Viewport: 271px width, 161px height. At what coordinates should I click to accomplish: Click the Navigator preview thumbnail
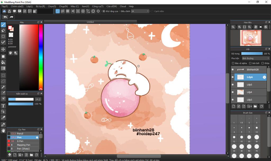pyautogui.click(x=250, y=38)
